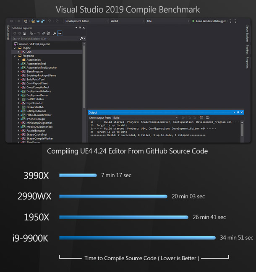Open the Data Sources side tab
This screenshot has width=256, height=272.
tap(8, 34)
